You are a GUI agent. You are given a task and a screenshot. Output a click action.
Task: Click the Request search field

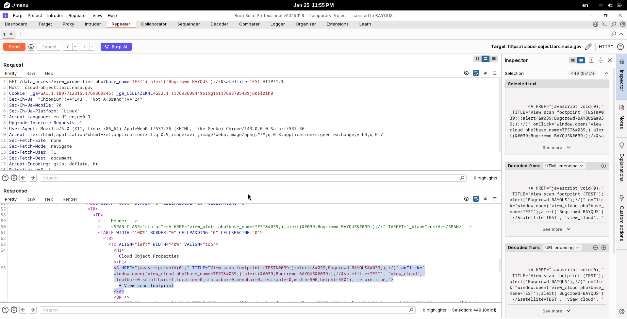tap(253, 178)
